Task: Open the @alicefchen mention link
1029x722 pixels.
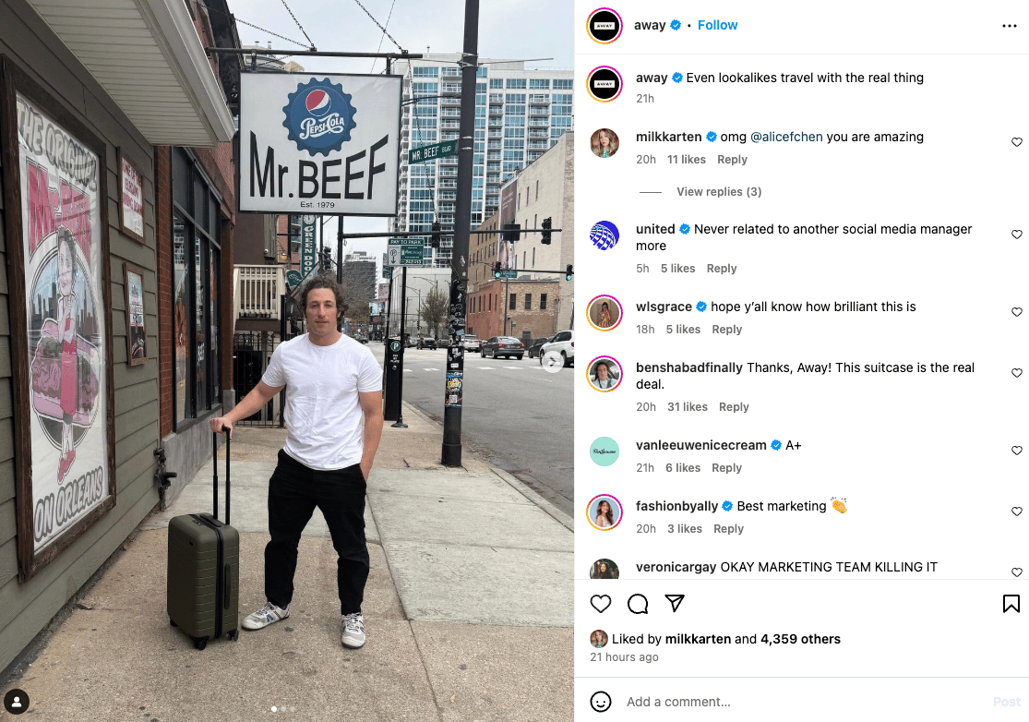Action: click(786, 137)
